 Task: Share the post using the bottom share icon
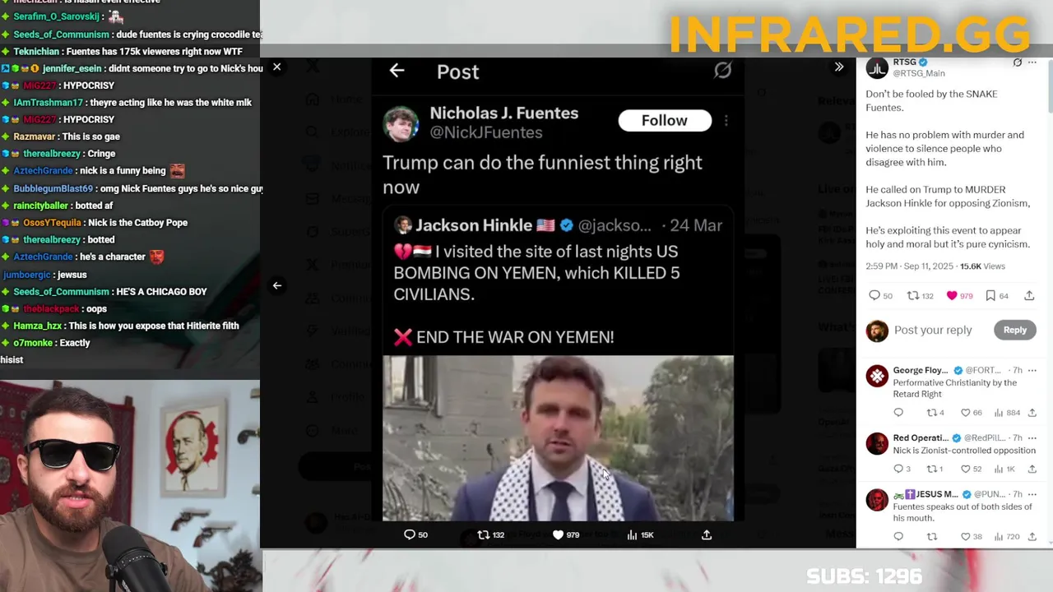click(706, 534)
